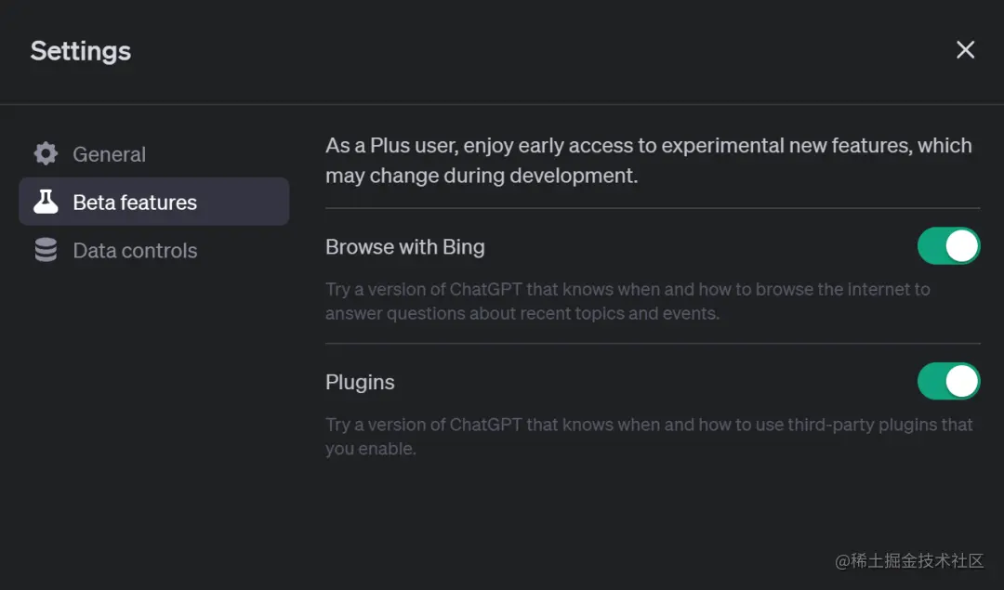
Task: Open the General settings tab
Action: [109, 154]
